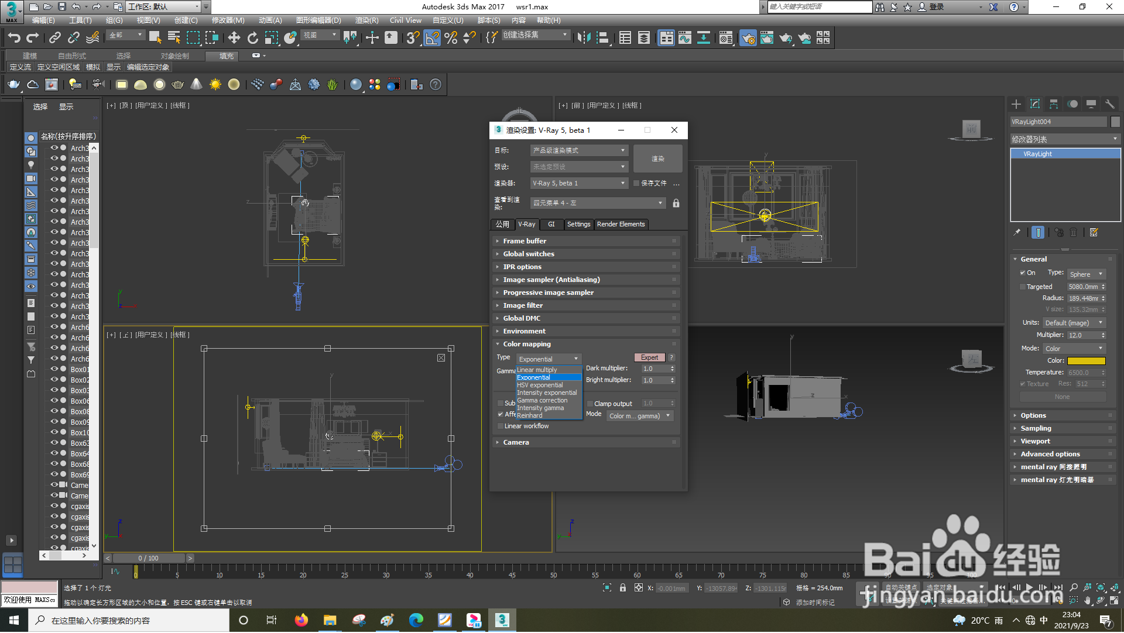Open the Modify tab in command panel
The width and height of the screenshot is (1124, 633).
1035,104
